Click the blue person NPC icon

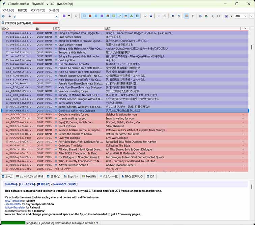[x=151, y=16]
